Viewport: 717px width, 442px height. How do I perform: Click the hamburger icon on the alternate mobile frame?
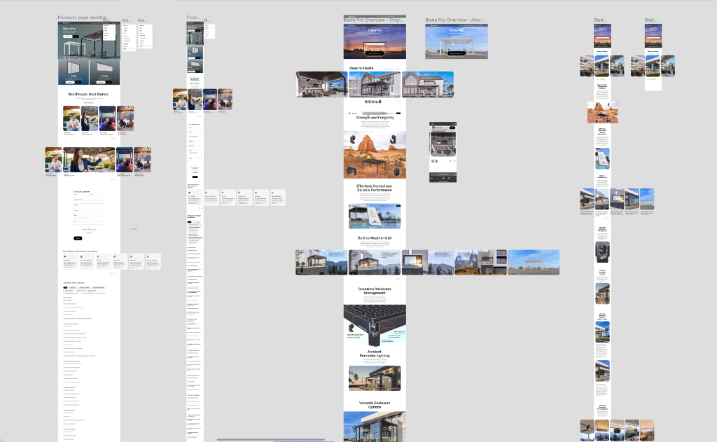[x=660, y=25]
